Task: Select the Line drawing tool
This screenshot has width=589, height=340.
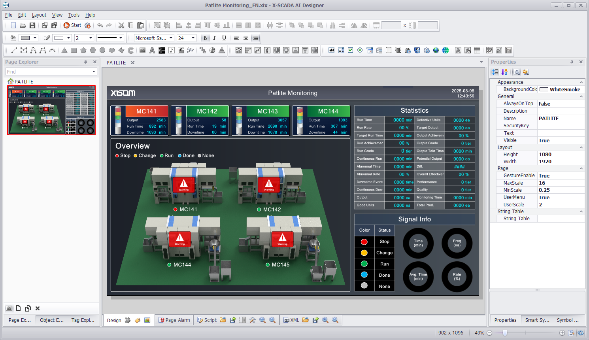Action: (14, 50)
